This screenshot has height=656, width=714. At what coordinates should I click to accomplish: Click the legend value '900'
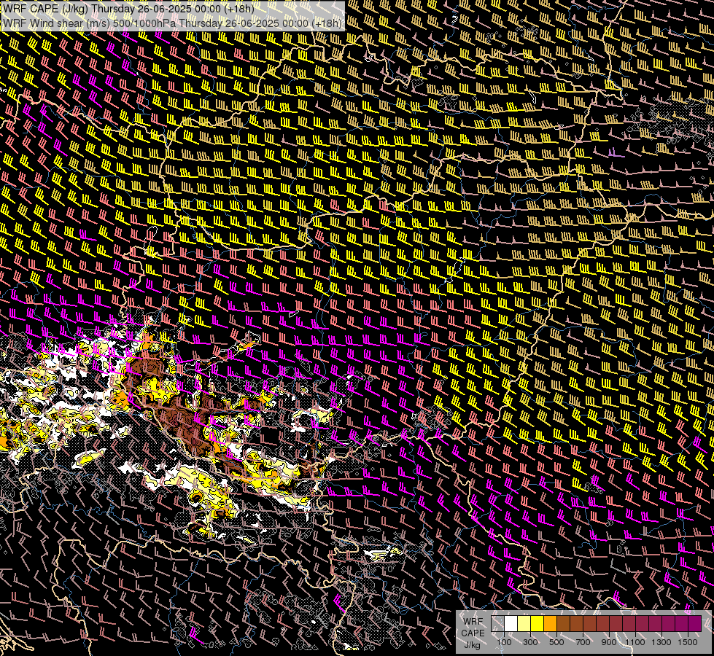609,642
